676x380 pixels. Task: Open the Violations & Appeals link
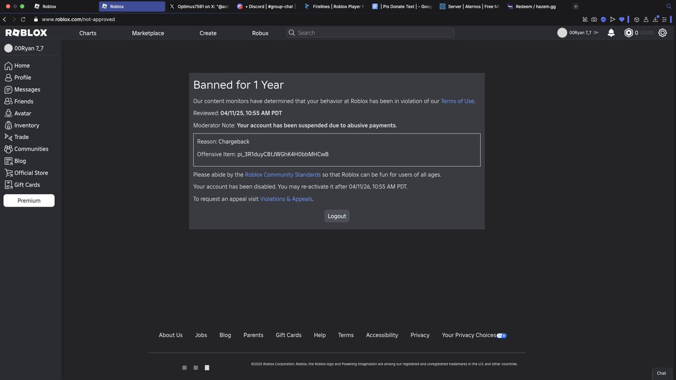point(286,199)
